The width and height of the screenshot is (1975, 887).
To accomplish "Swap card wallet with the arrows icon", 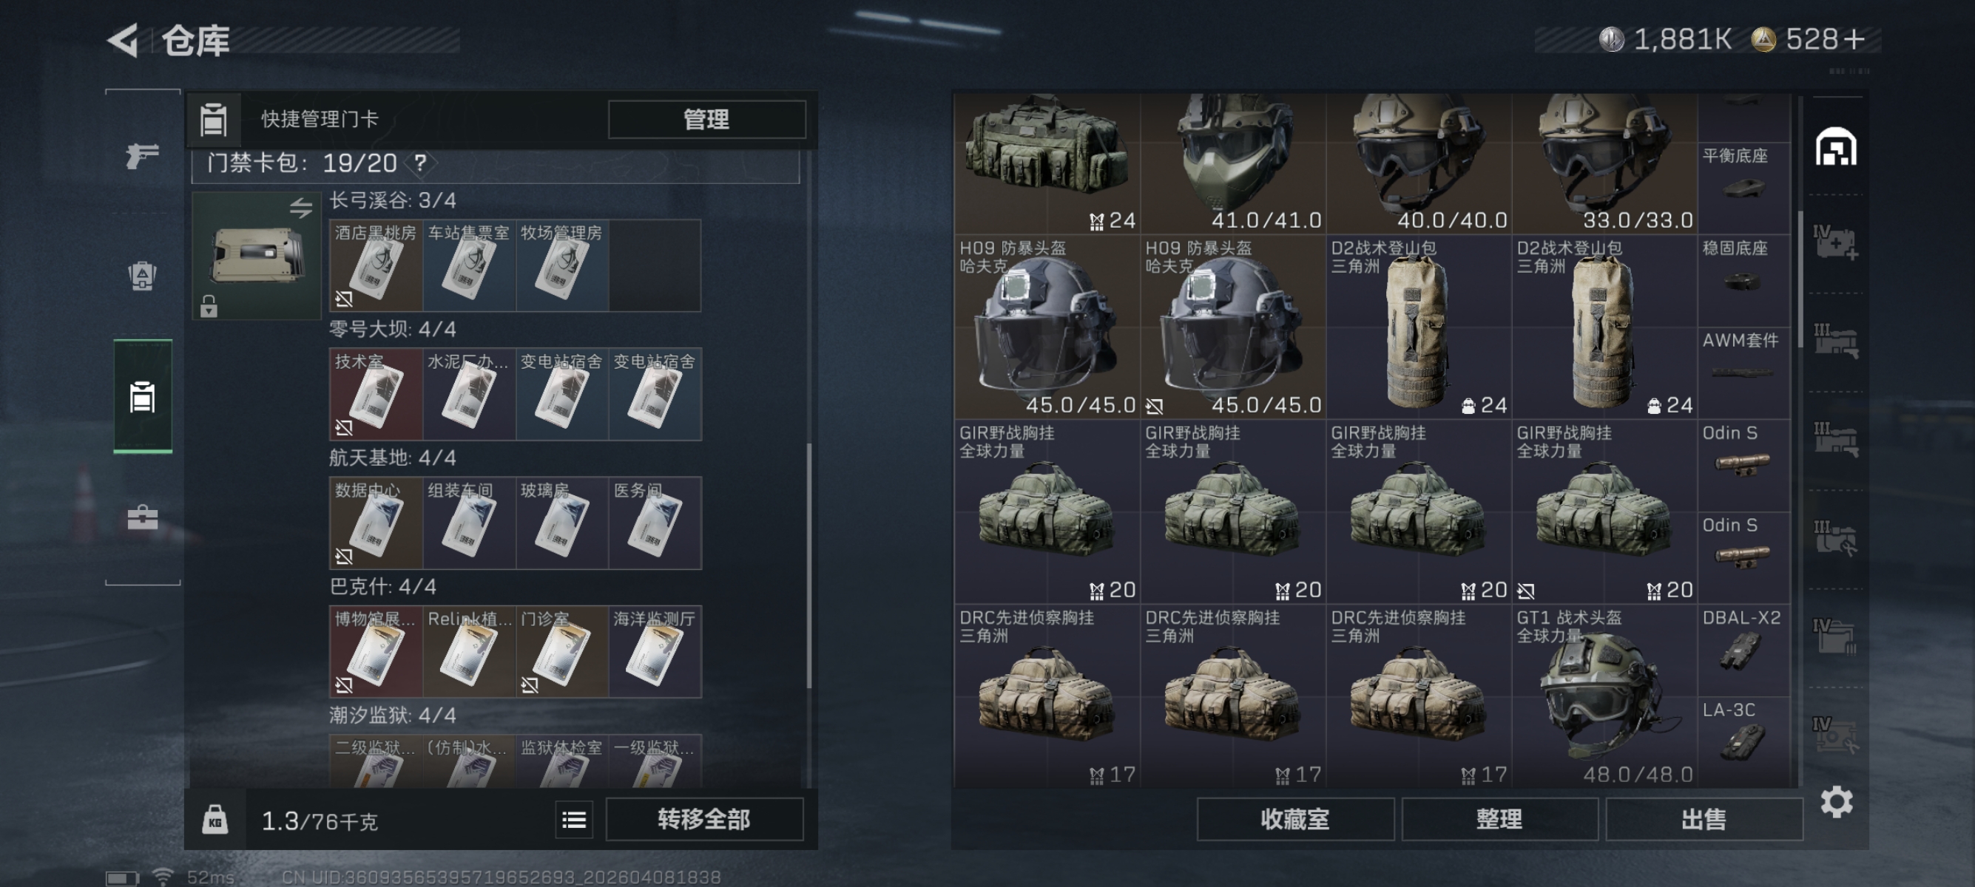I will coord(300,208).
